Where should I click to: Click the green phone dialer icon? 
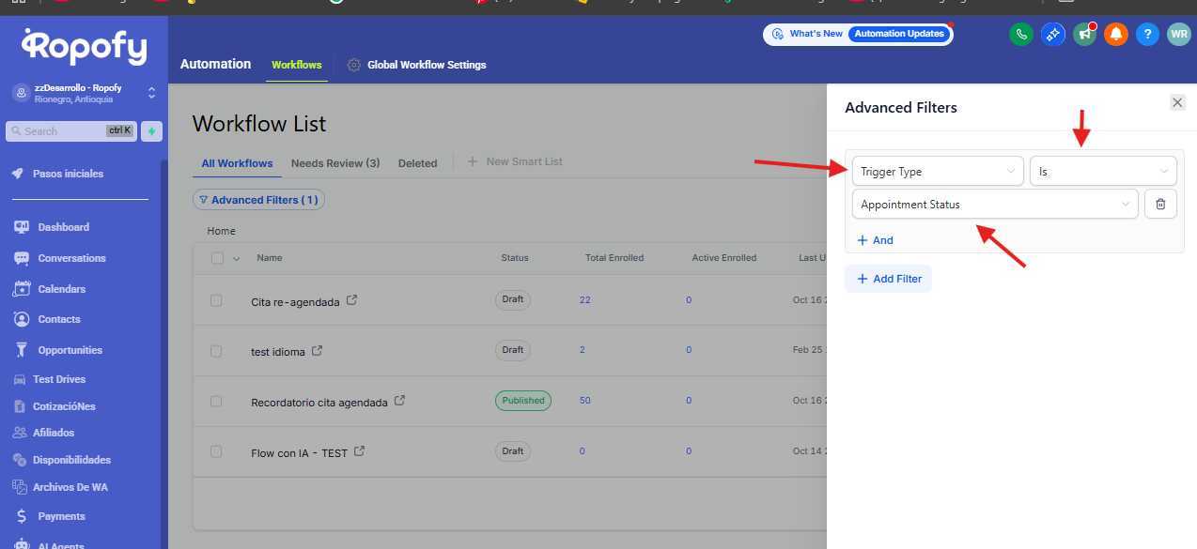pos(1021,35)
